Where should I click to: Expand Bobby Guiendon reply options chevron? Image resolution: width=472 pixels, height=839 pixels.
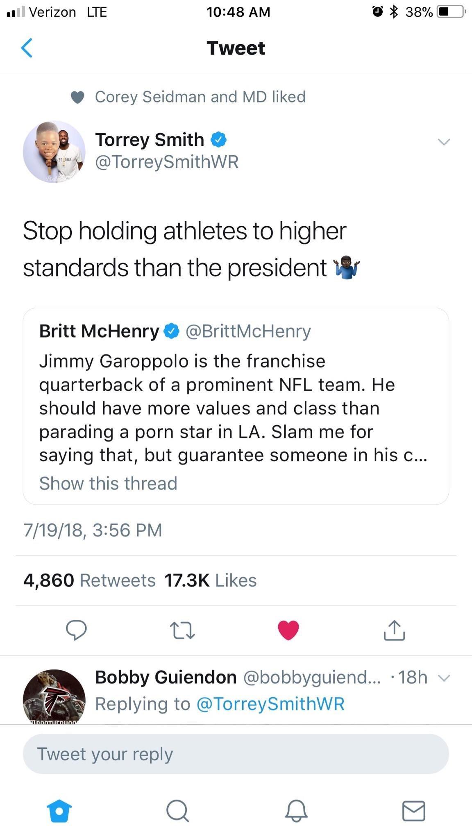[x=444, y=678]
